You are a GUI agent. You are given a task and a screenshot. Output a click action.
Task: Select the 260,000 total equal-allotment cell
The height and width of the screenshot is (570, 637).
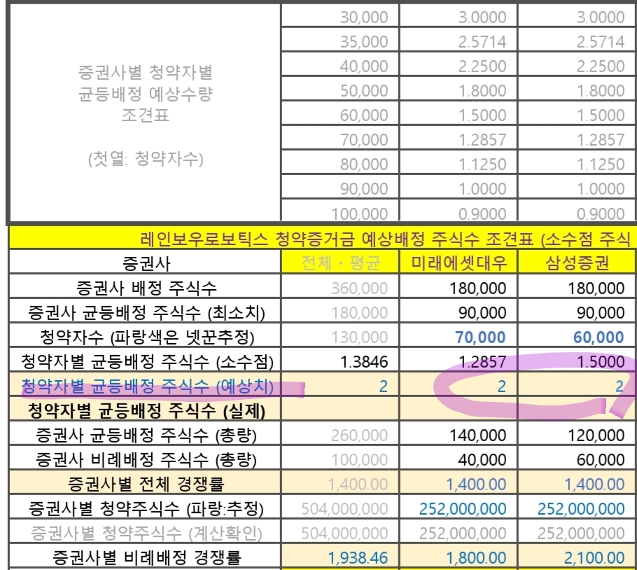click(x=339, y=433)
